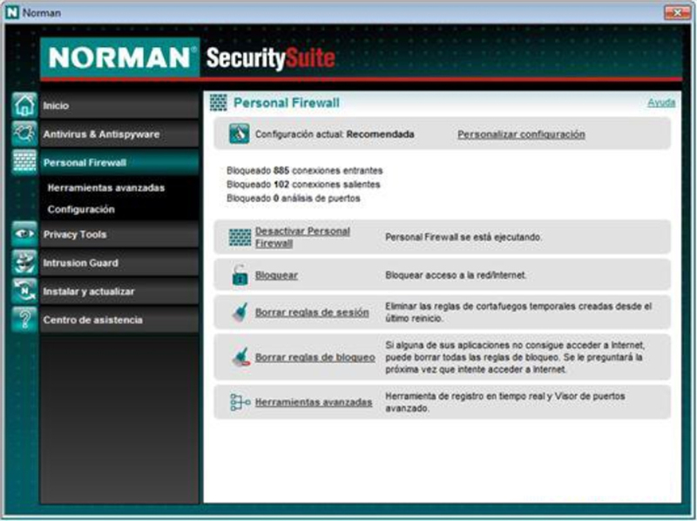Open the Ayuda help link
Screen dimensions: 697x521
(x=661, y=103)
